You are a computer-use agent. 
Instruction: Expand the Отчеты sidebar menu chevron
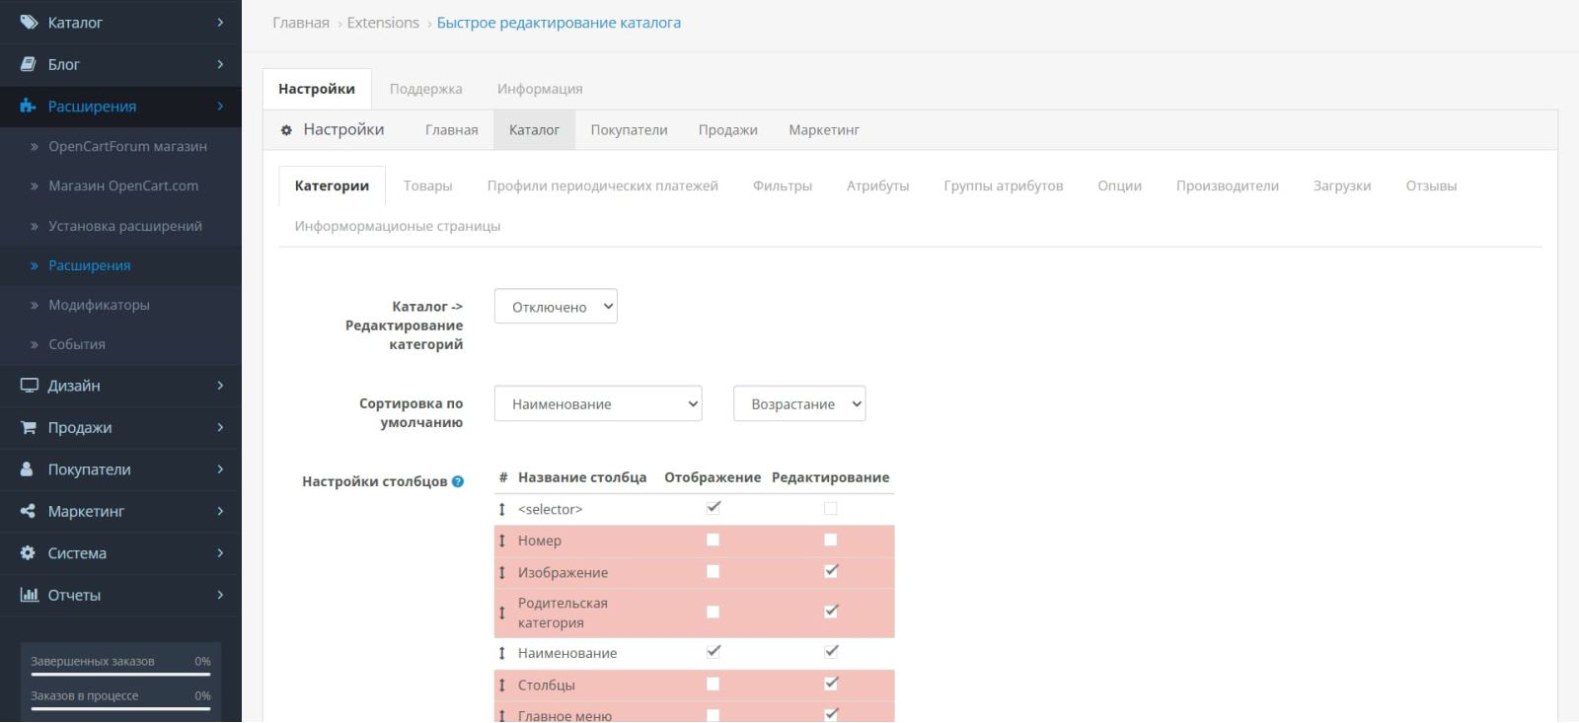click(220, 595)
